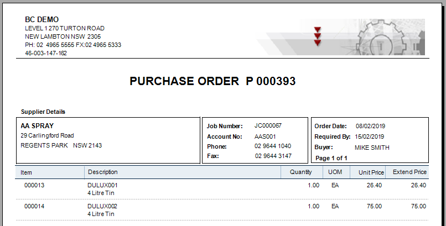Click the PURCHASE ORDER P 000393 title
446x226 pixels.
[212, 81]
